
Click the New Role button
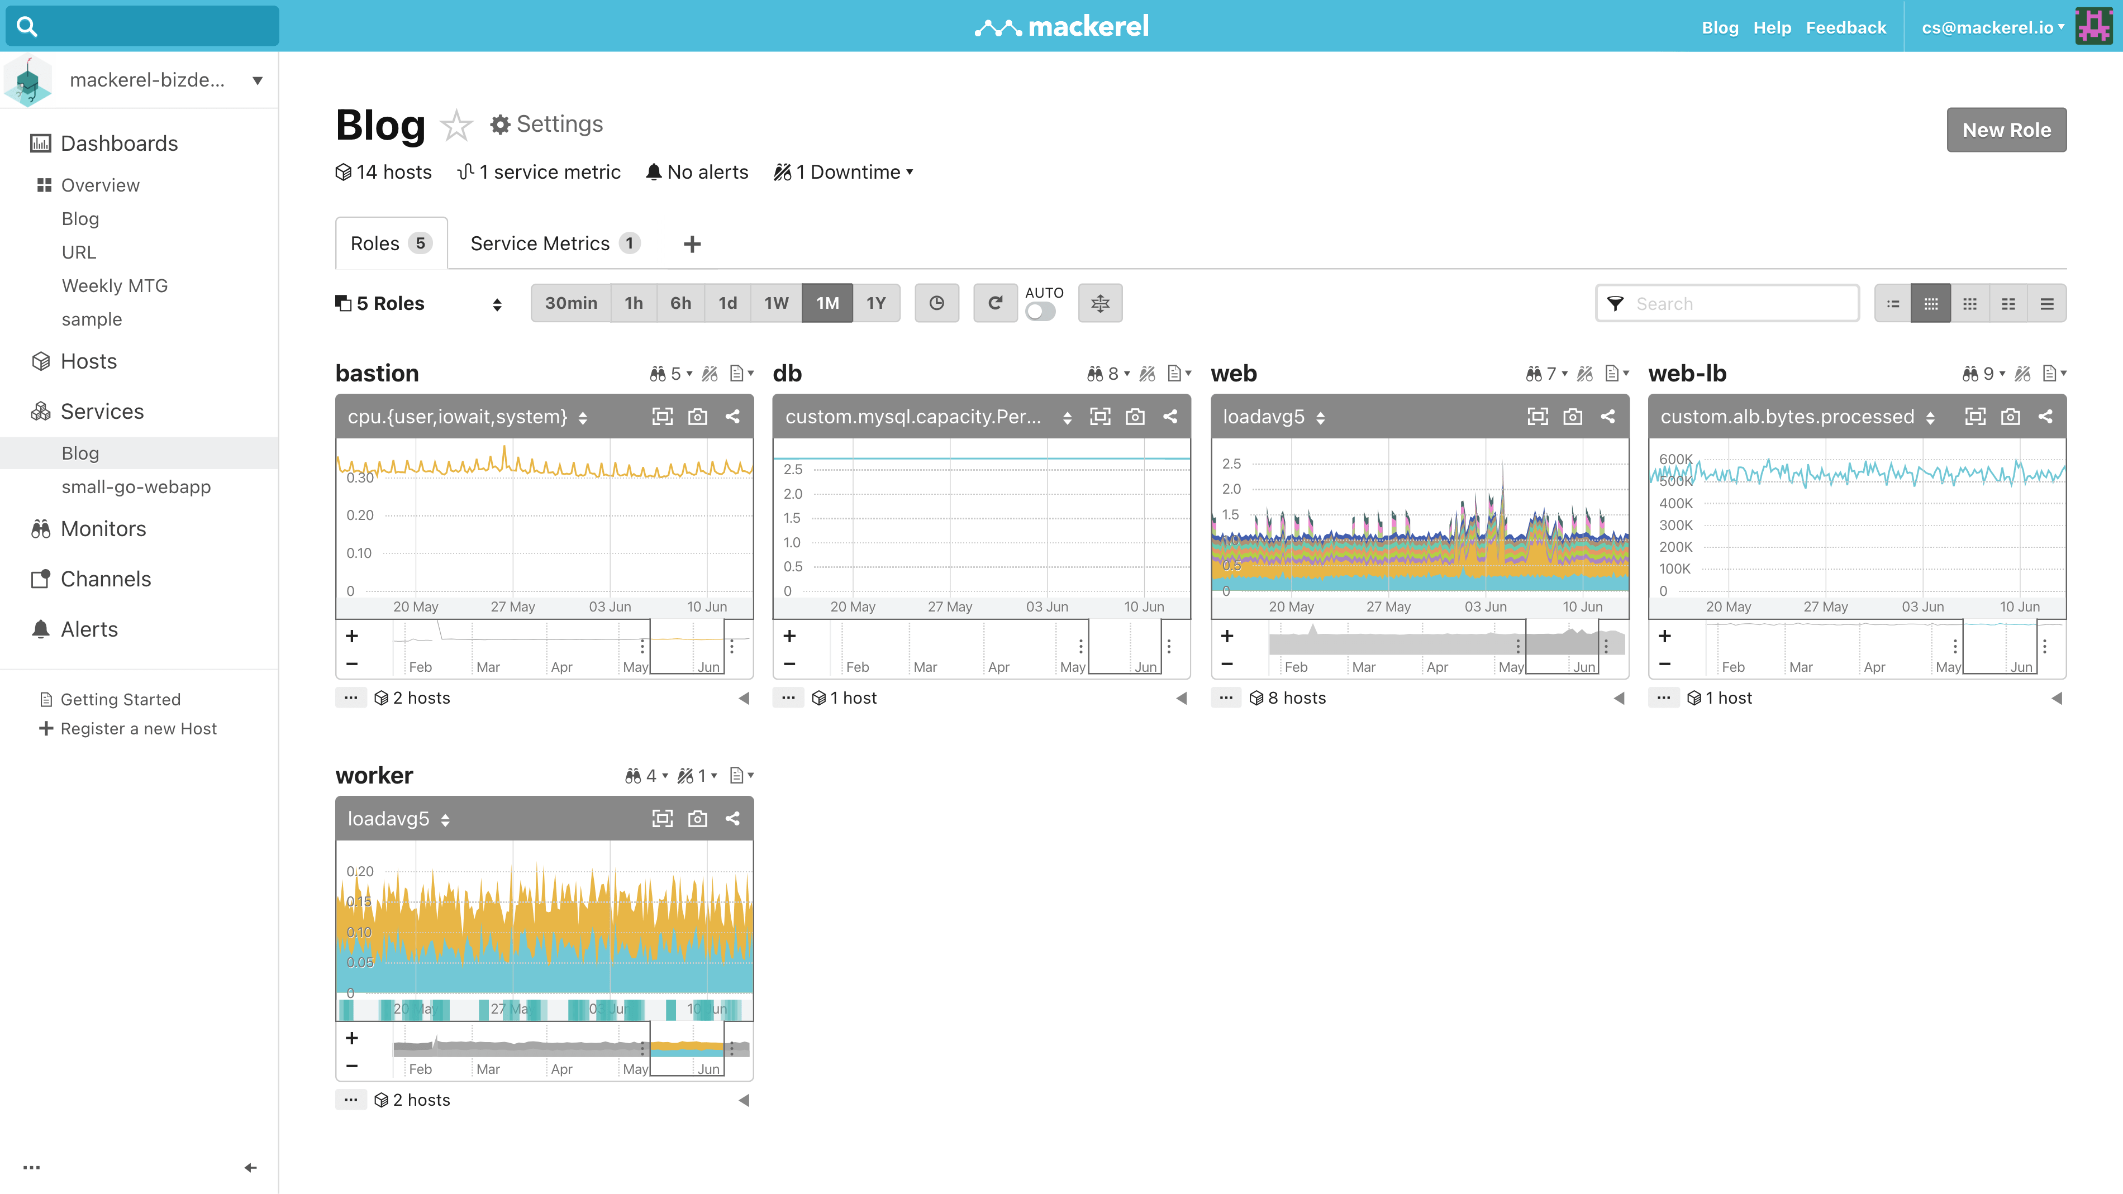pyautogui.click(x=2005, y=130)
